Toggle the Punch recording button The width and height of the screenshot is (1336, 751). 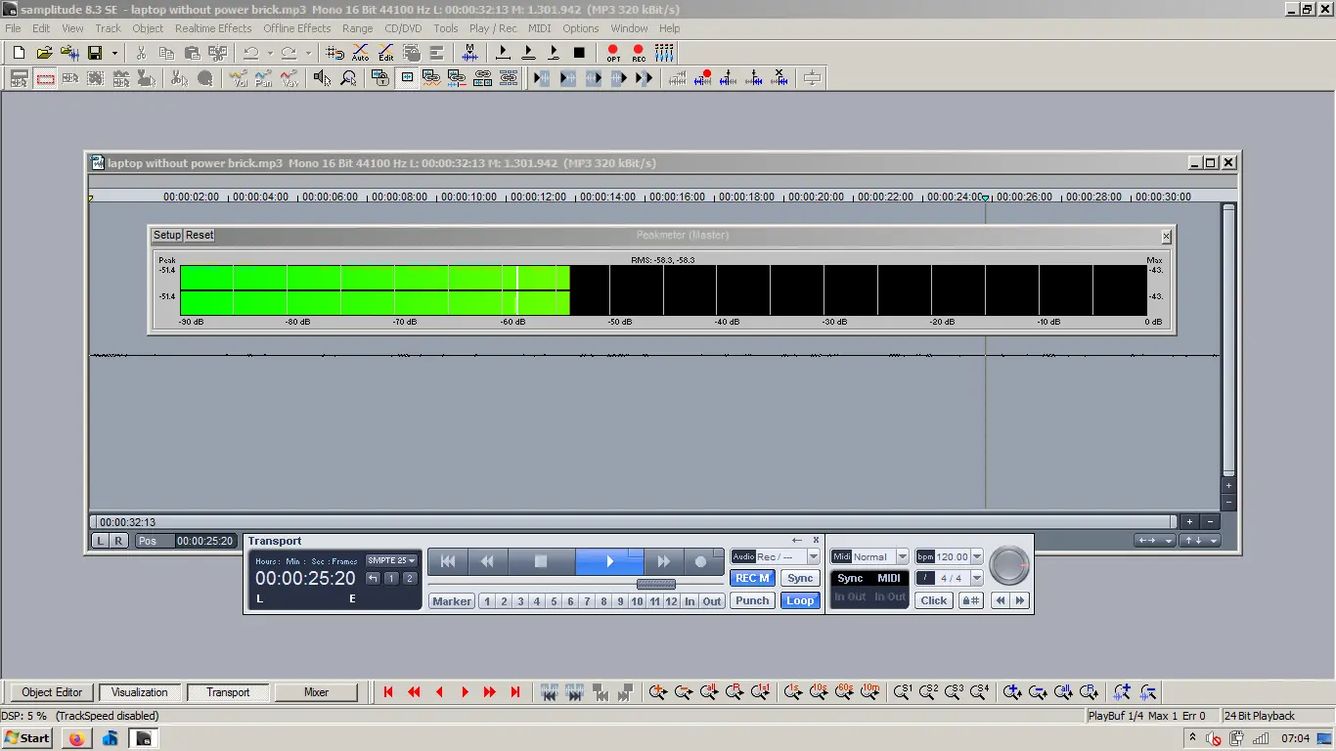(x=752, y=600)
